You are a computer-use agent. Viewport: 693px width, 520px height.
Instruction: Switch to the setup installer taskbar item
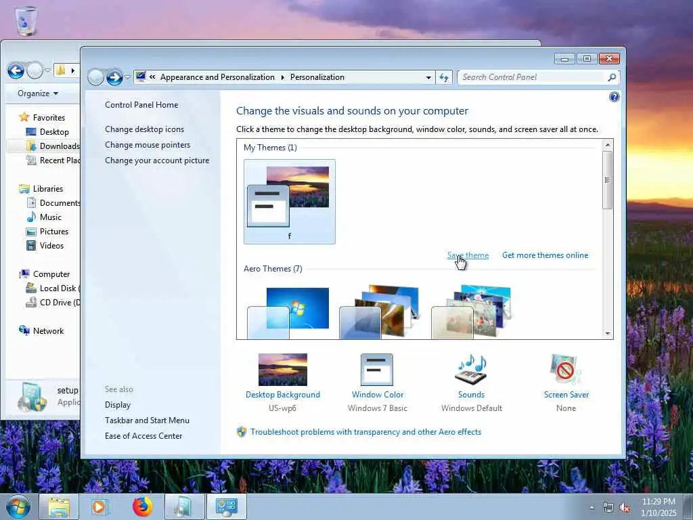coord(184,506)
